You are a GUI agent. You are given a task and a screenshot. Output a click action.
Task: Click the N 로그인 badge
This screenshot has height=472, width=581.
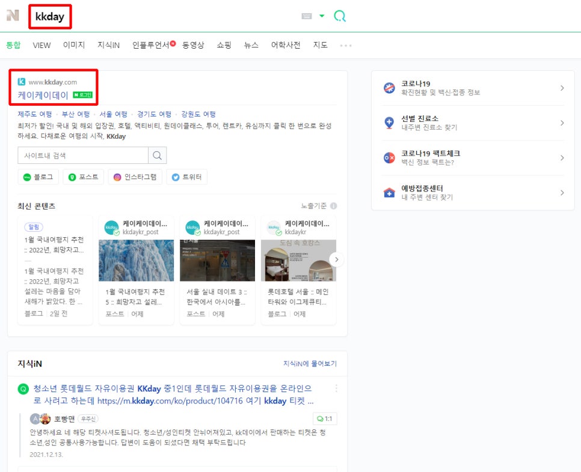[82, 95]
